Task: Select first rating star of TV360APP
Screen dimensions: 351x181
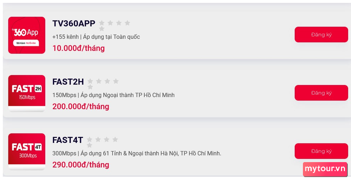Action: tap(102, 23)
